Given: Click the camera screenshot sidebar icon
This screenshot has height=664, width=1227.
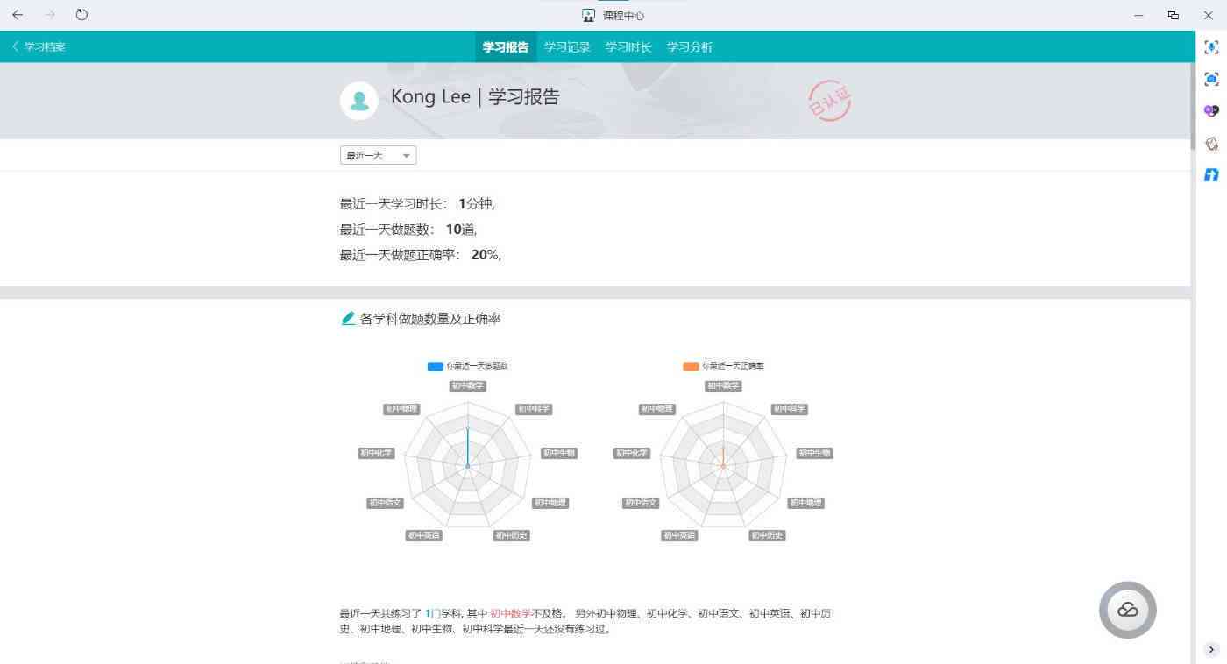Looking at the screenshot, I should [1211, 79].
